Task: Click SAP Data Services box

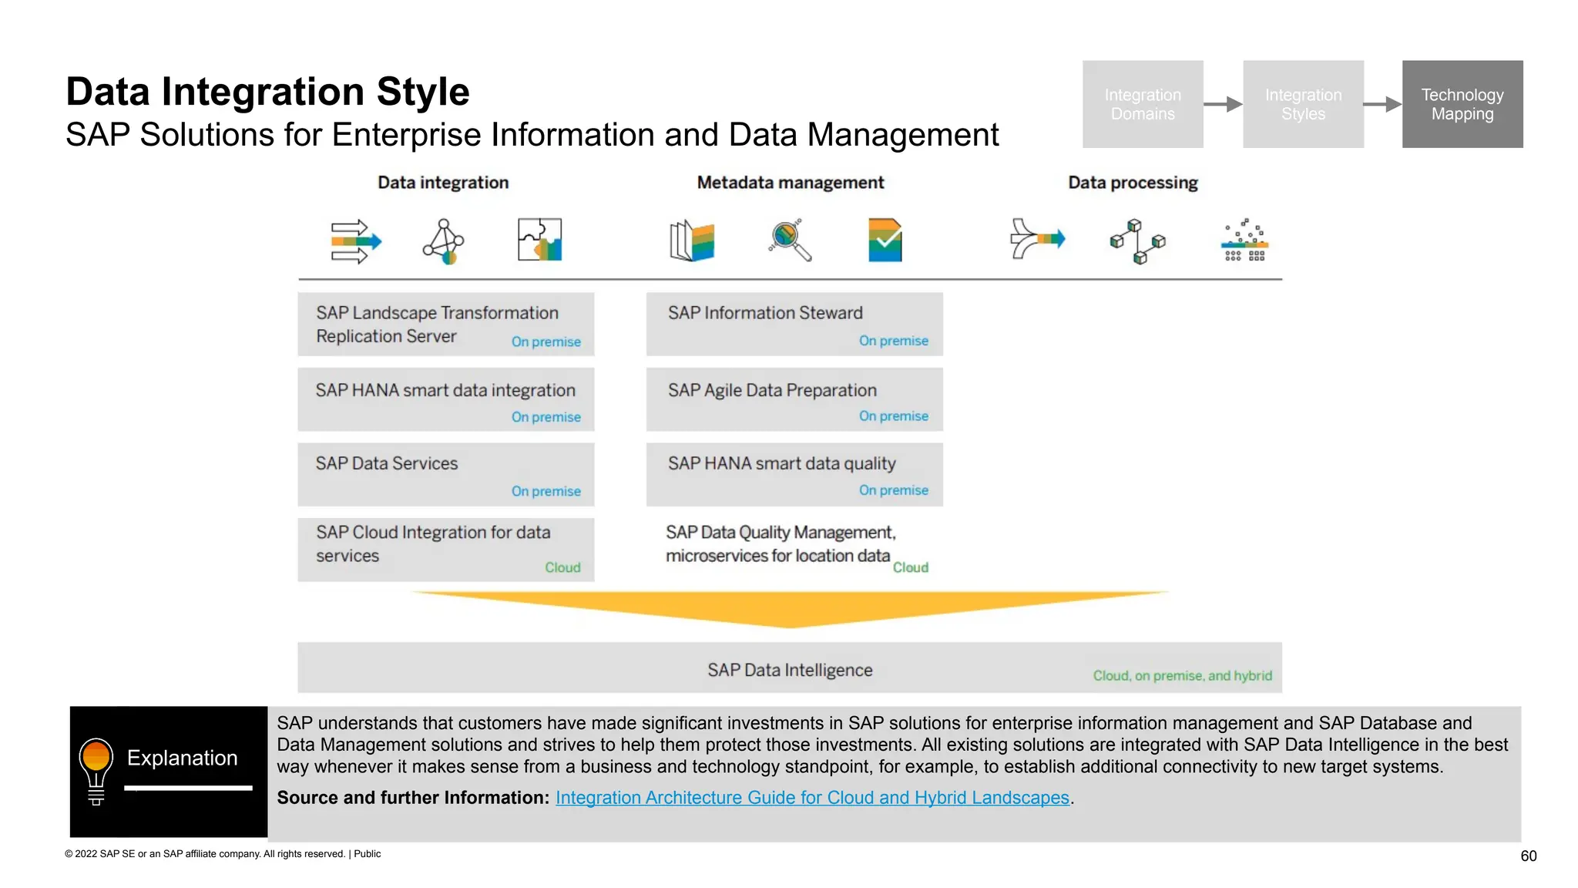Action: click(x=446, y=474)
